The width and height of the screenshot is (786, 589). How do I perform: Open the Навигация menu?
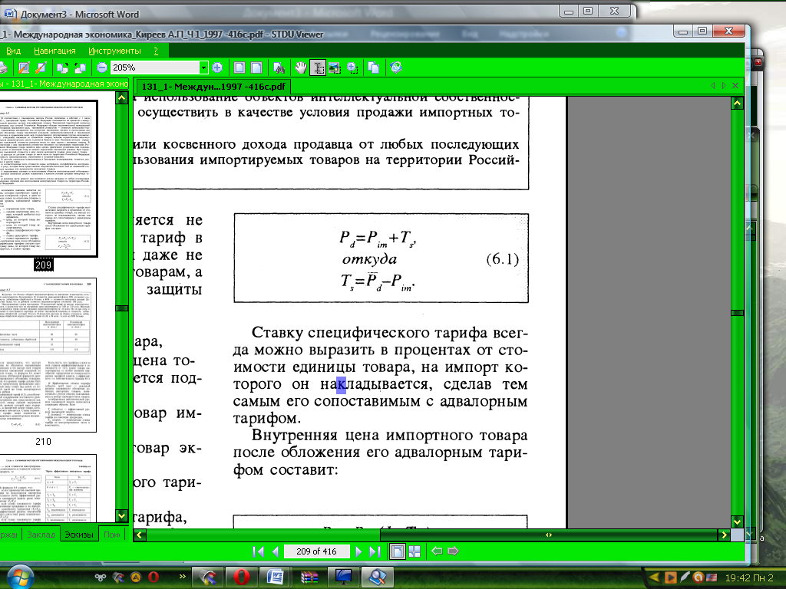pyautogui.click(x=54, y=51)
